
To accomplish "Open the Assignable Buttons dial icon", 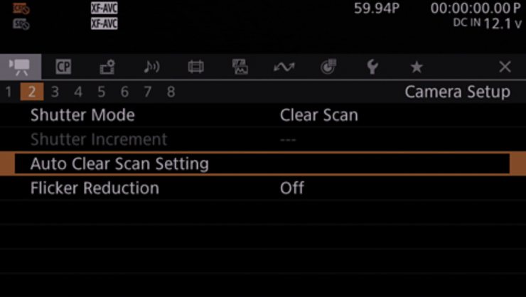I will coord(328,67).
